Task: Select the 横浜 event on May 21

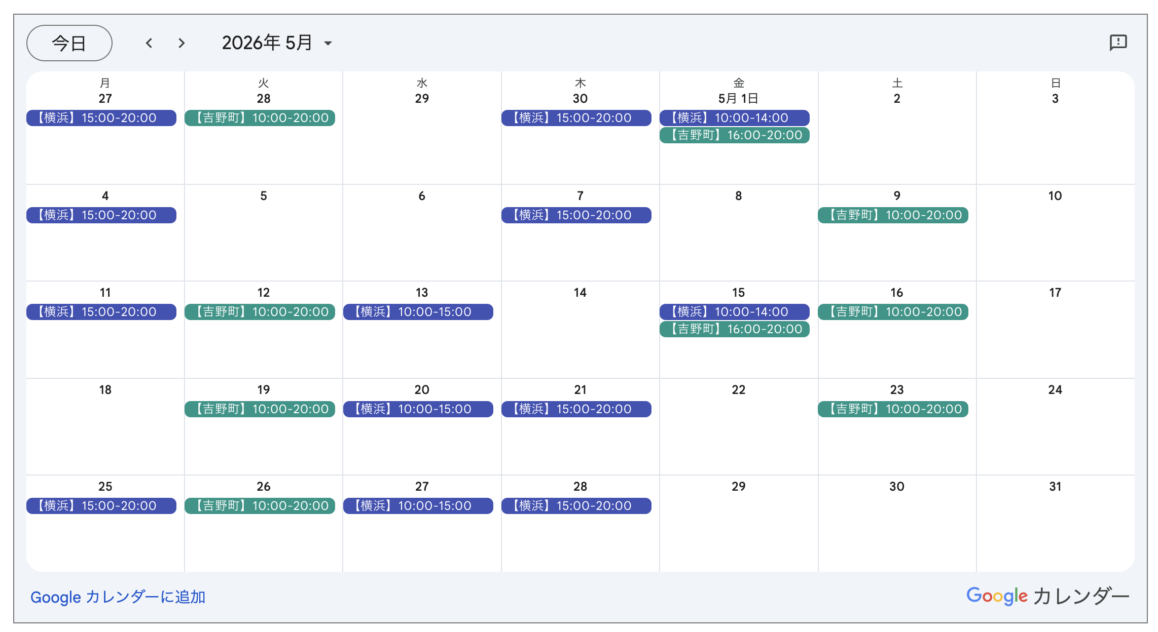Action: coord(576,409)
